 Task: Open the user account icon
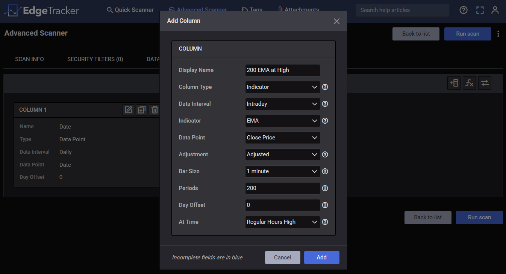click(x=495, y=10)
